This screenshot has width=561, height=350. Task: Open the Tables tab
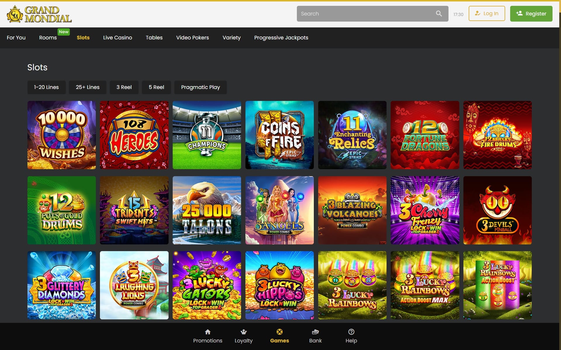154,38
